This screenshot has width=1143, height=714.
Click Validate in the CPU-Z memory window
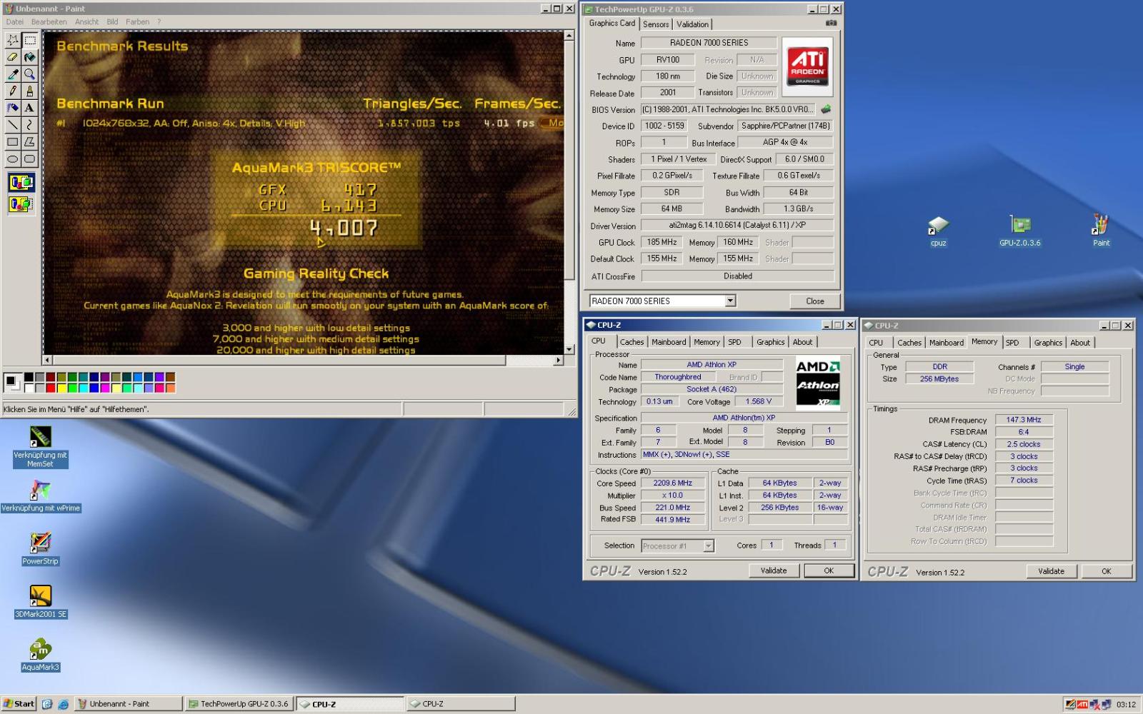point(1051,571)
